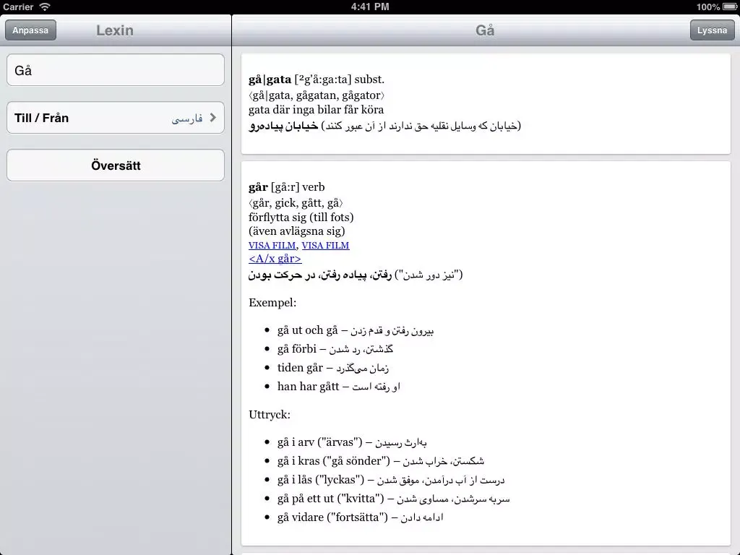Tap the WiFi signal icon in status bar
This screenshot has width=740, height=555.
coord(46,7)
